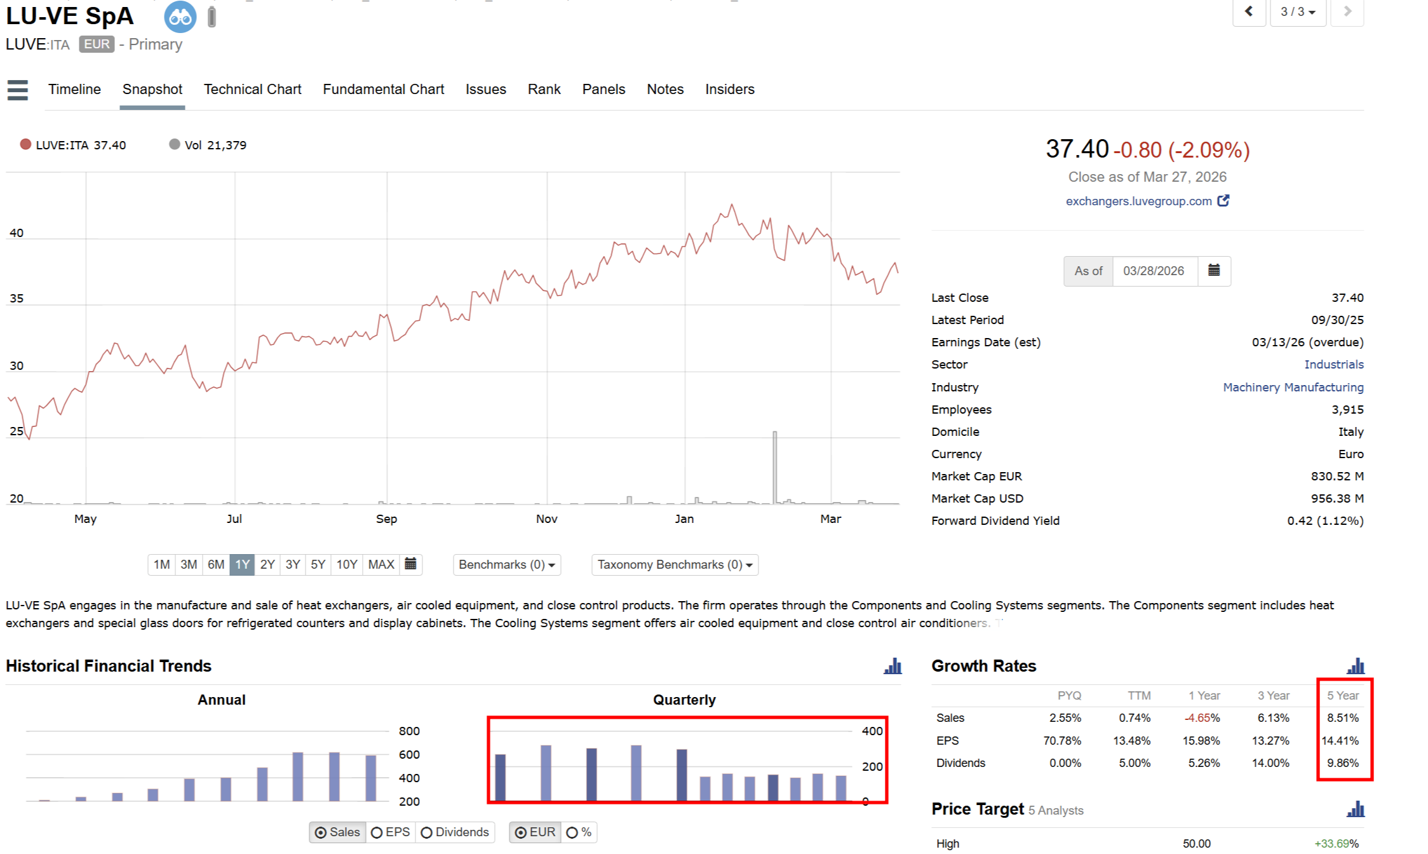
Task: Open Growth Rates bar chart icon
Action: (1355, 666)
